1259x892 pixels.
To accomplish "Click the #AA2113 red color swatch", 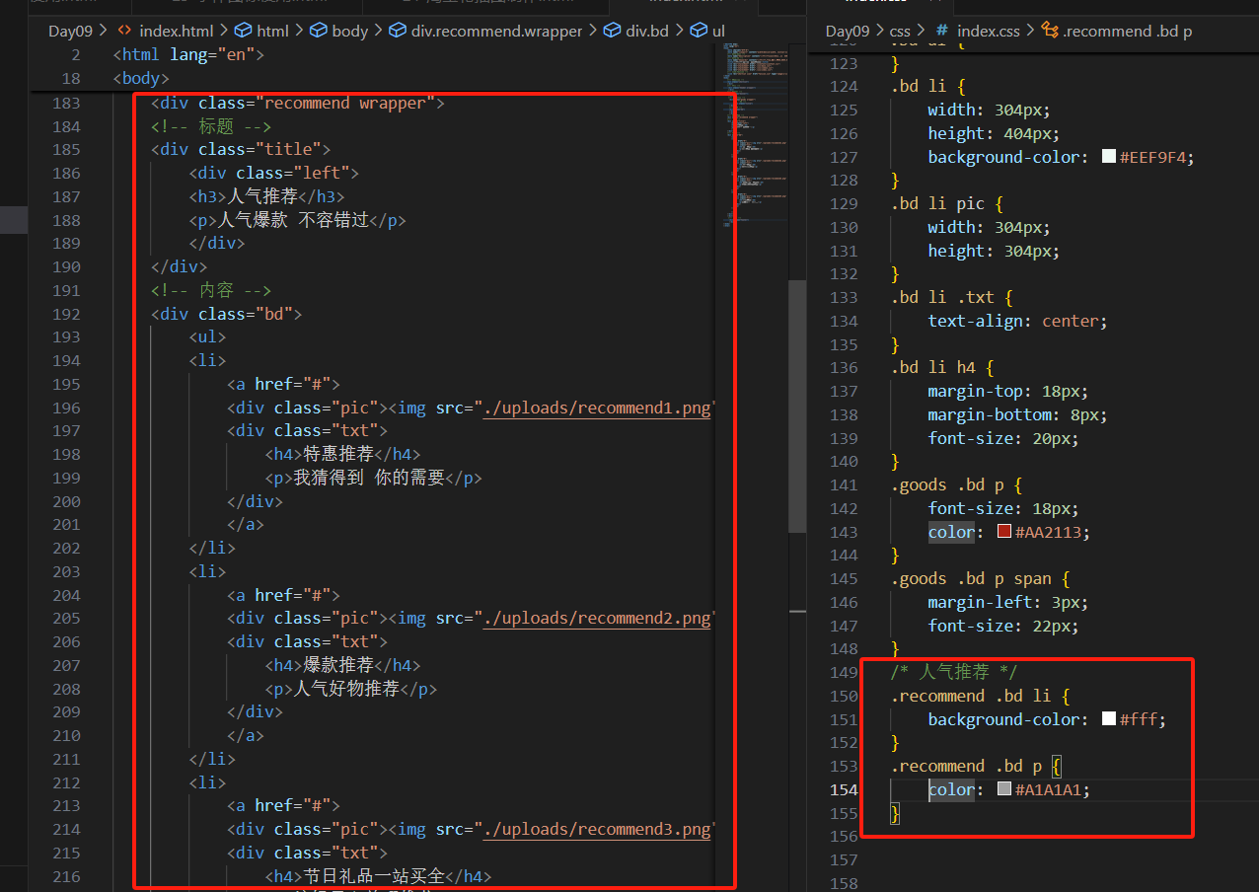I will [1003, 531].
